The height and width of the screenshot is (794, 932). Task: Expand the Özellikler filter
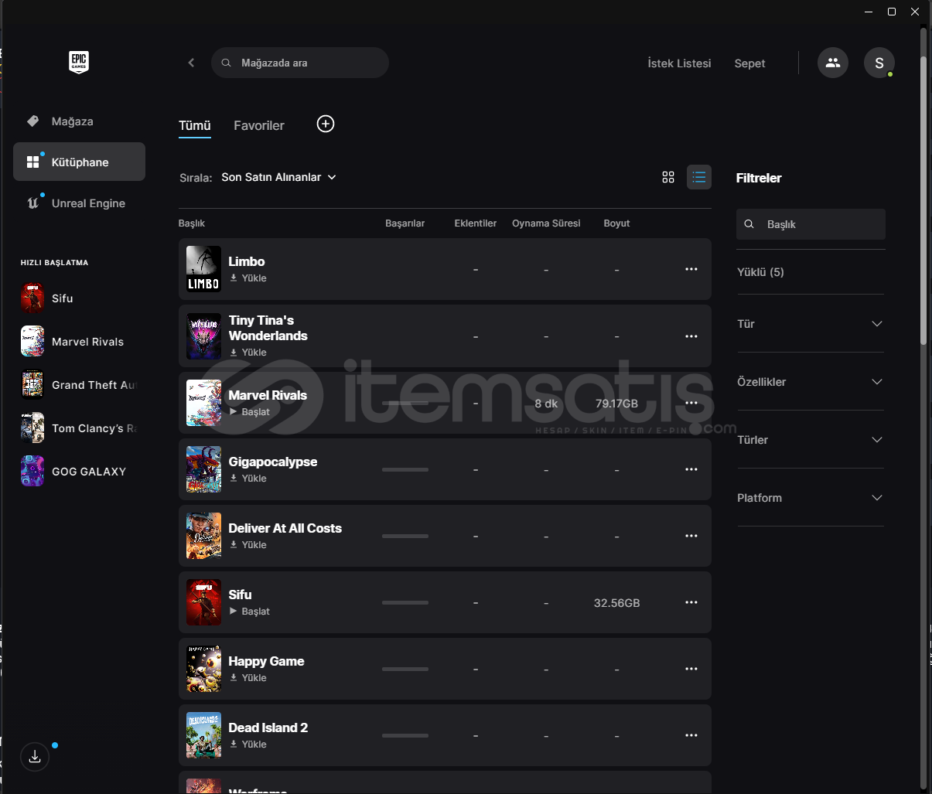coord(811,382)
